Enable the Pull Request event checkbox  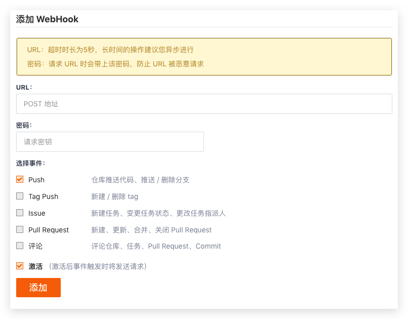[19, 230]
